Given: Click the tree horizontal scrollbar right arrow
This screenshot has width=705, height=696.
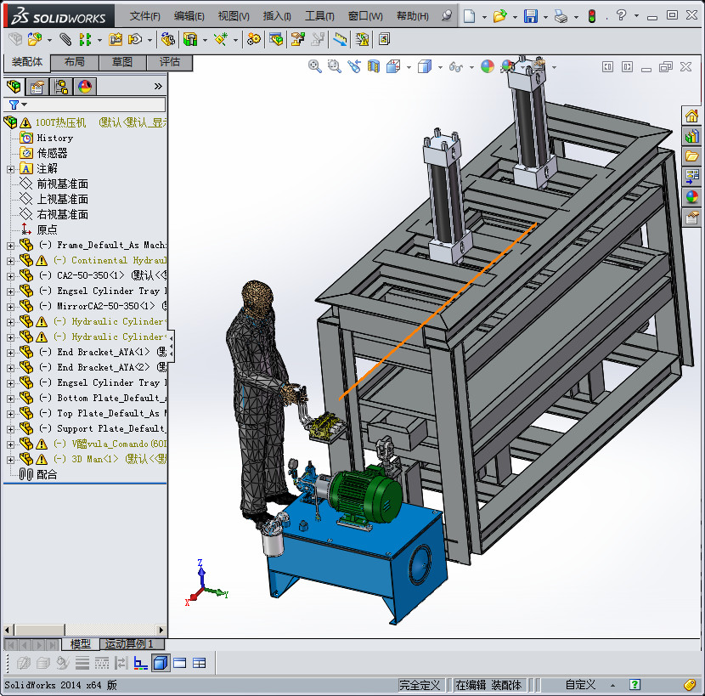Looking at the screenshot, I should (161, 630).
